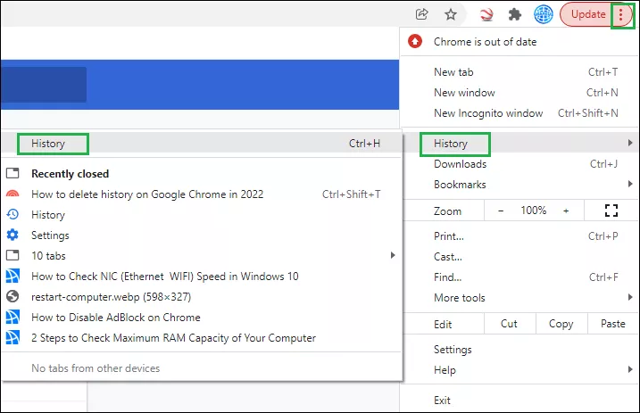Click the Update button

coord(588,14)
